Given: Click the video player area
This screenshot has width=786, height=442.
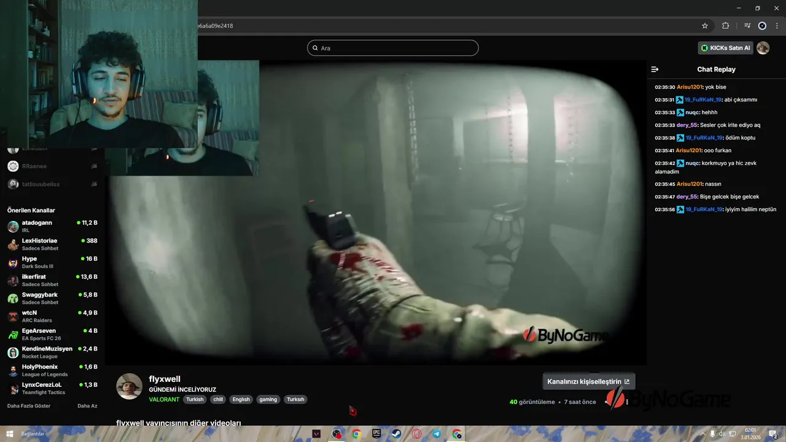Looking at the screenshot, I should [376, 213].
